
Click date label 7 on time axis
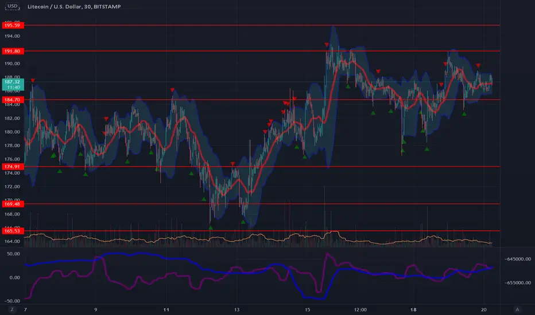pos(25,309)
